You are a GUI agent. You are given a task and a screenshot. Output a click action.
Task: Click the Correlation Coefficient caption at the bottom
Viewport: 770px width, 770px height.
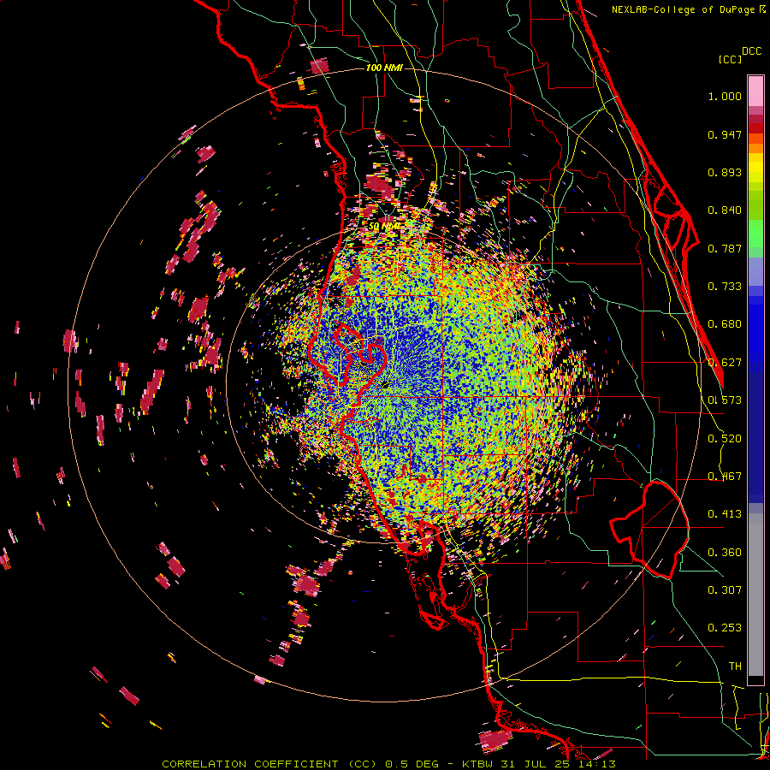[388, 764]
